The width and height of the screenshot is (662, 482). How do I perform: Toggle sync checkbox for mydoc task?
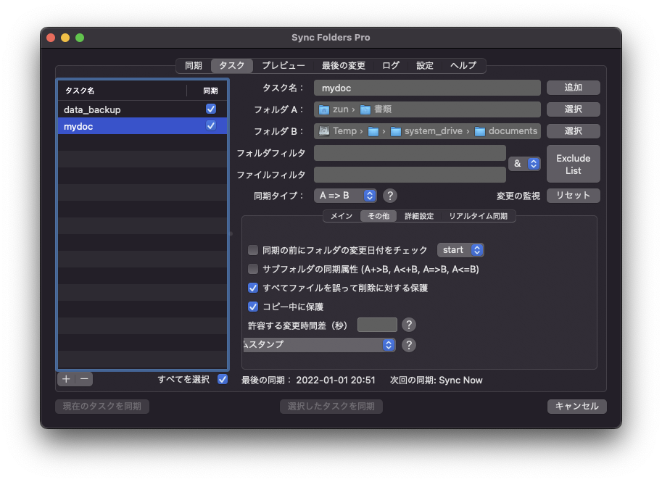click(x=211, y=126)
